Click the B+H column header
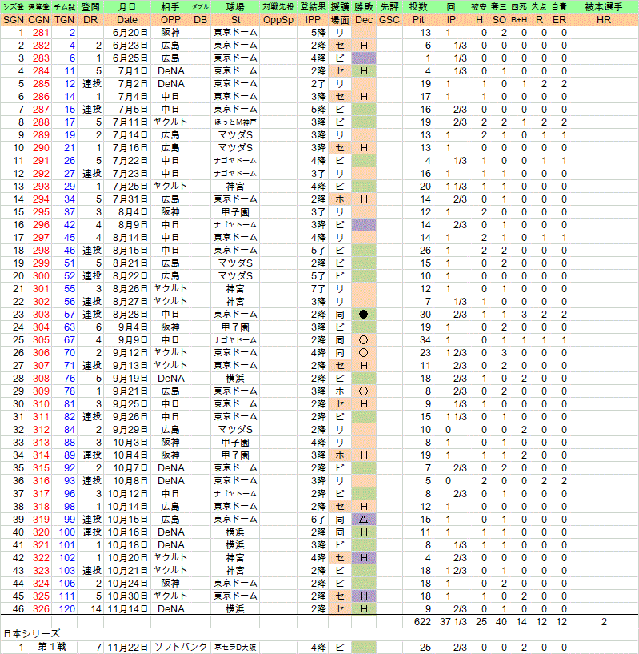 519,20
